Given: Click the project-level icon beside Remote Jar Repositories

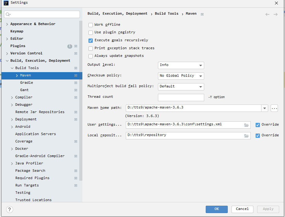Looking at the screenshot, I should (x=76, y=112).
